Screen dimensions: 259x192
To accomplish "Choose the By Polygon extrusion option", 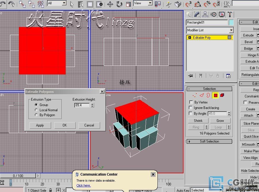I will tap(36, 115).
